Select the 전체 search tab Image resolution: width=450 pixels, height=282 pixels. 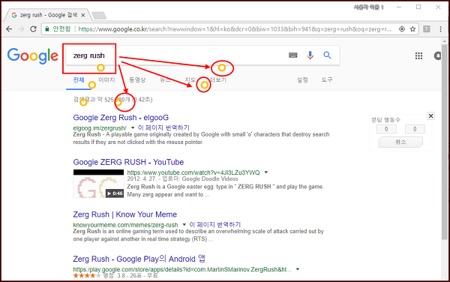pyautogui.click(x=79, y=79)
